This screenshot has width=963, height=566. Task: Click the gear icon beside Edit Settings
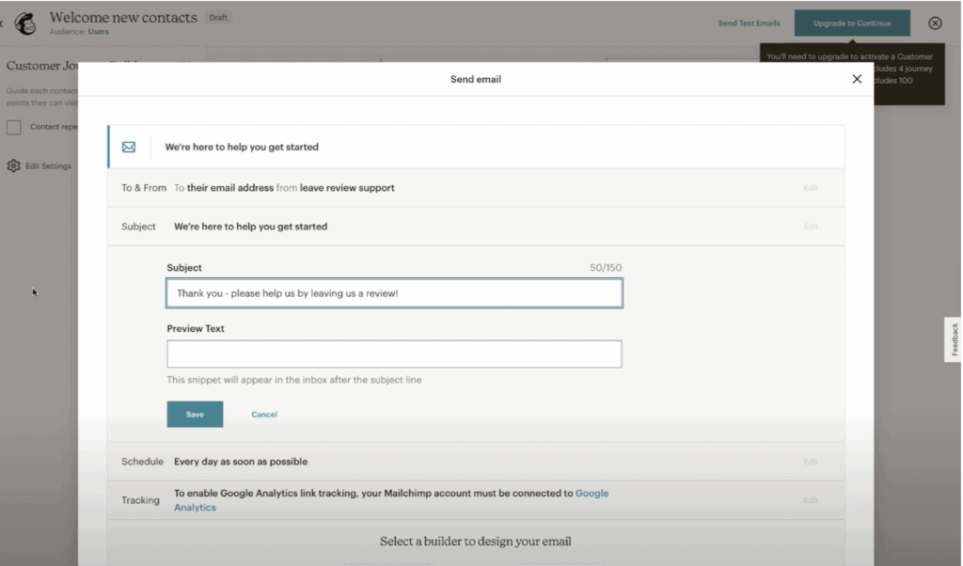13,166
